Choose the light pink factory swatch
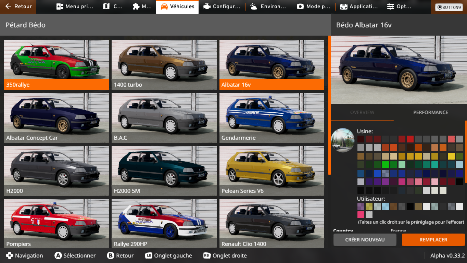Image resolution: width=467 pixels, height=263 pixels. [435, 182]
